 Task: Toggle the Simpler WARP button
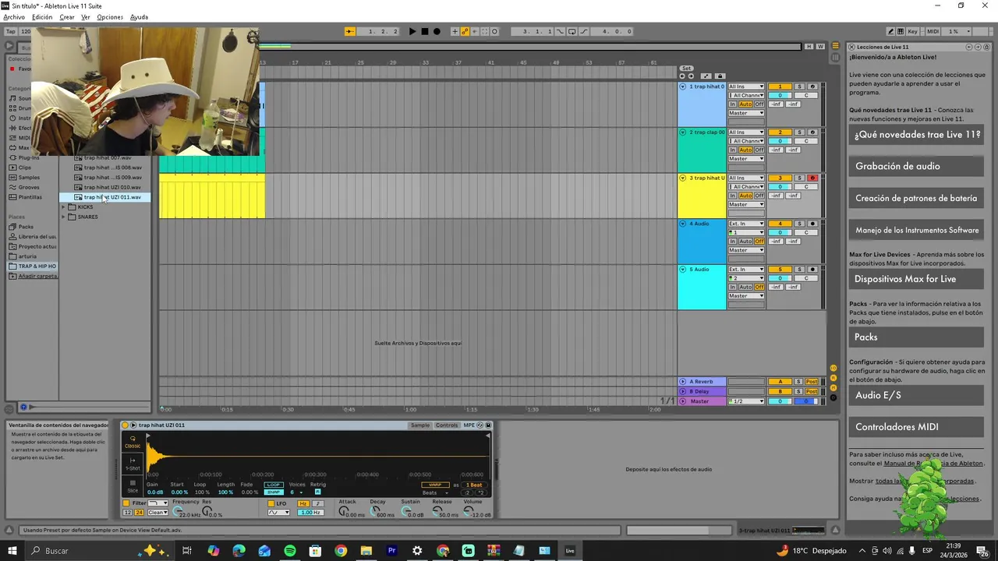tap(435, 485)
